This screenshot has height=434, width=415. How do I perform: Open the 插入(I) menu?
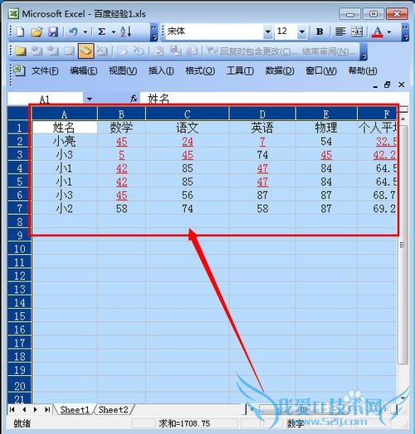click(x=161, y=71)
